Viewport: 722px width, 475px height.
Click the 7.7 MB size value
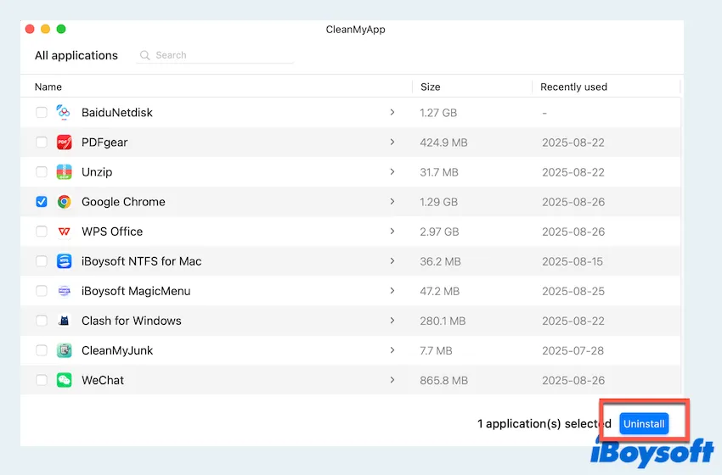436,351
